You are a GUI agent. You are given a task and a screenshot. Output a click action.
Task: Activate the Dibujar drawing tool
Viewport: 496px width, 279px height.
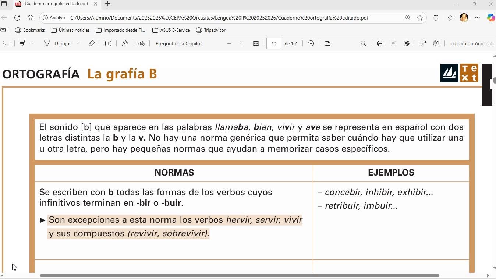pos(57,43)
